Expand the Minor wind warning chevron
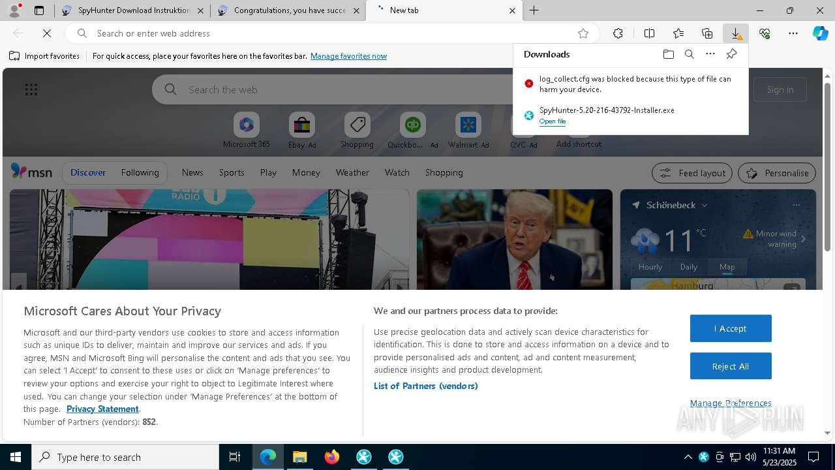Image resolution: width=835 pixels, height=470 pixels. click(x=803, y=239)
